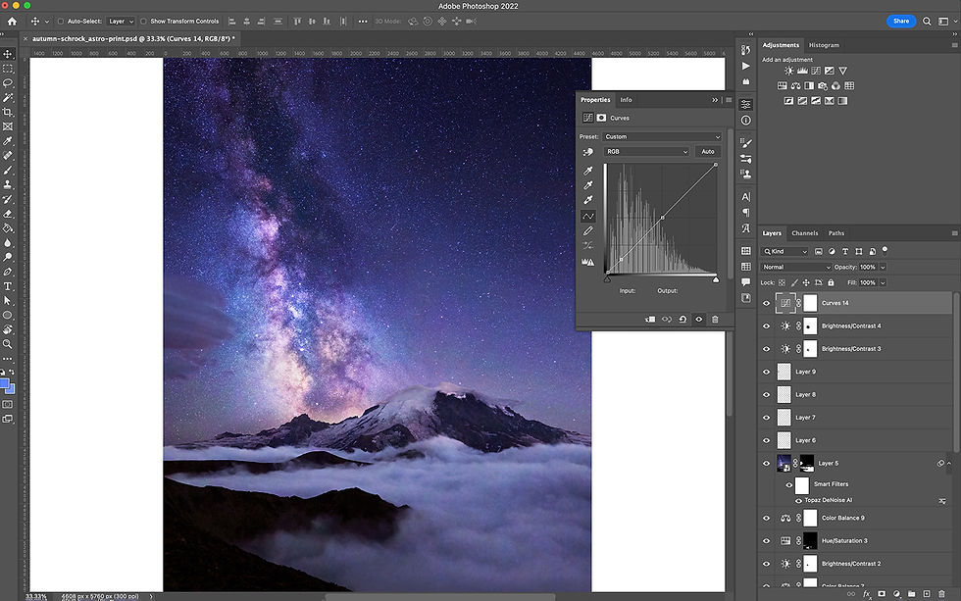Image resolution: width=961 pixels, height=601 pixels.
Task: Open the Curves Preset dropdown
Action: [x=662, y=137]
